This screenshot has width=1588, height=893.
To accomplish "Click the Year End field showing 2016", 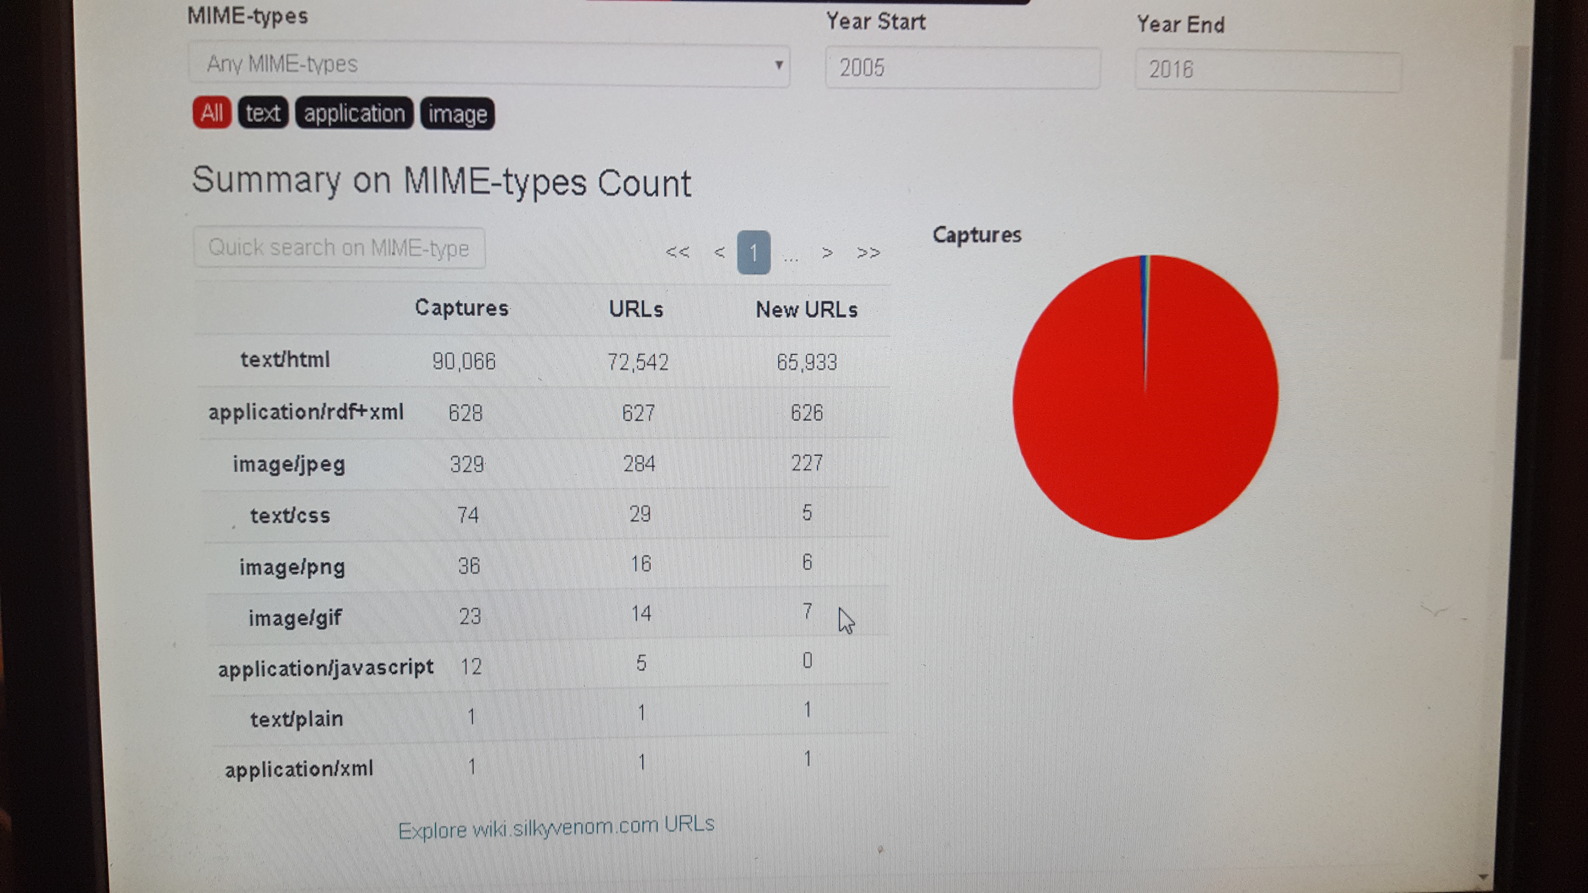I will pos(1267,70).
